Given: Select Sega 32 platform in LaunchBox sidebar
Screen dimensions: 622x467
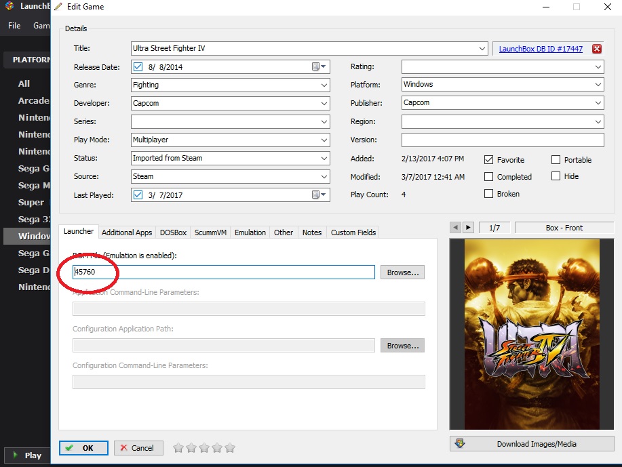Looking at the screenshot, I should coord(34,219).
